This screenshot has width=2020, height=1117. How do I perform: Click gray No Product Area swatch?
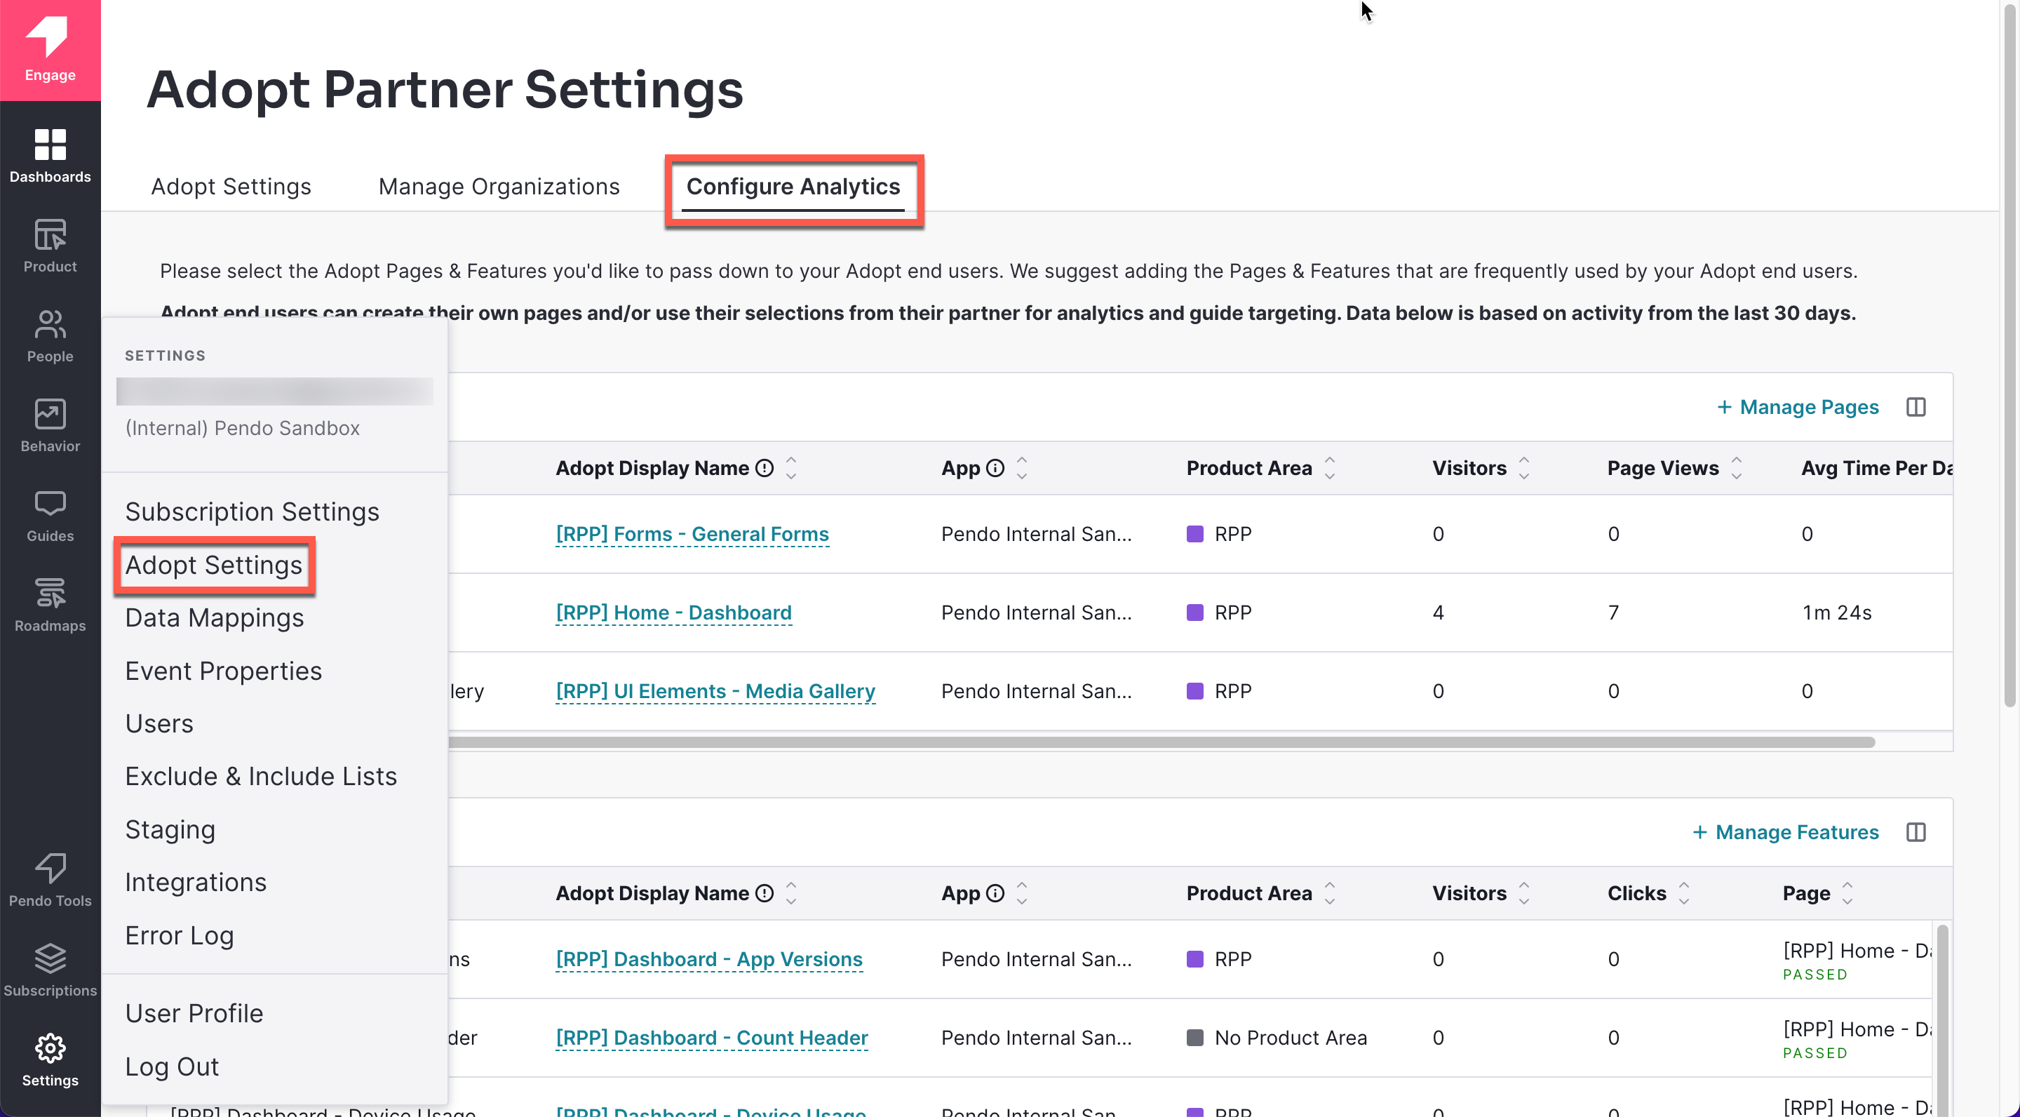(1194, 1038)
